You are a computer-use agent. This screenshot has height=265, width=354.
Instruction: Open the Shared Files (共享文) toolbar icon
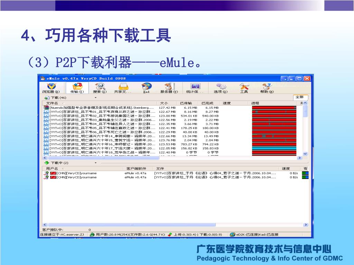(x=123, y=88)
